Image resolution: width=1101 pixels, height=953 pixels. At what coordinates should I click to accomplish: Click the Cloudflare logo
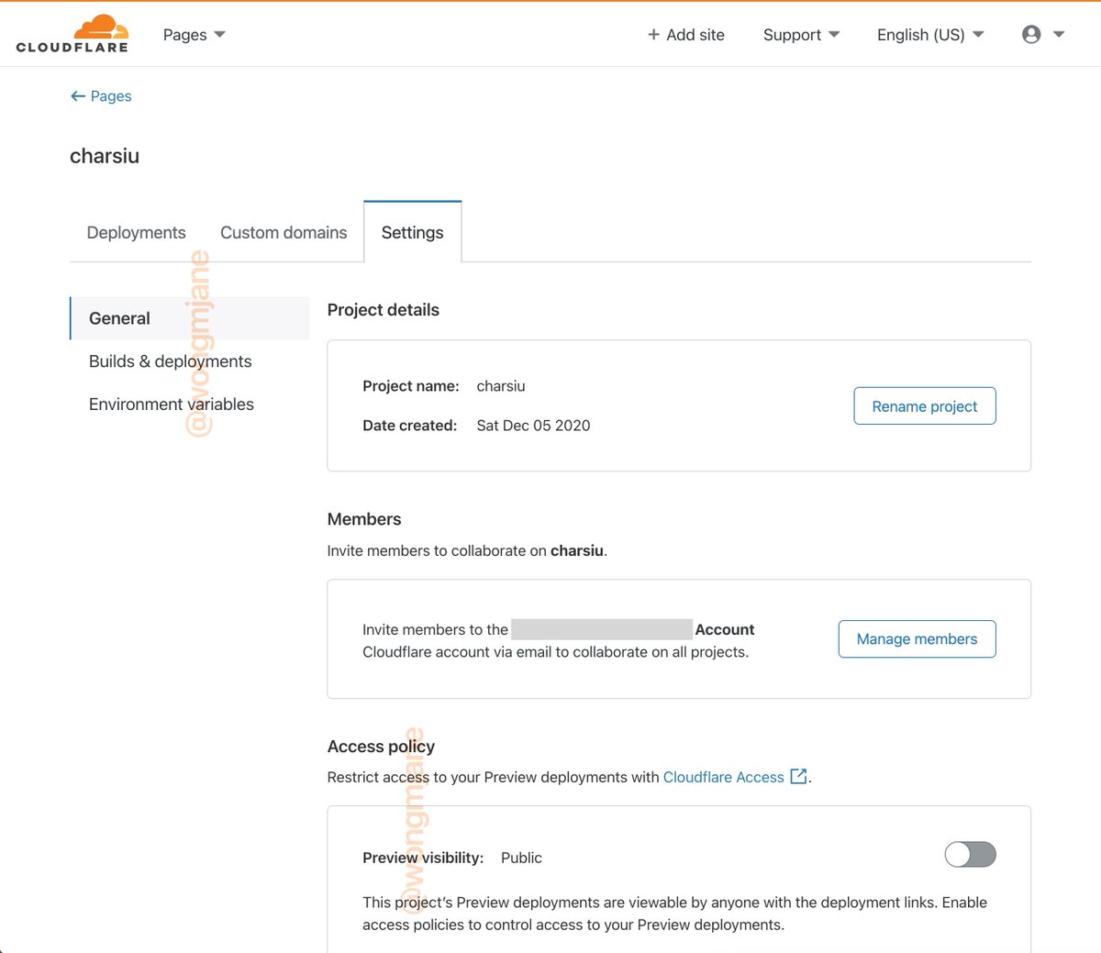point(72,34)
